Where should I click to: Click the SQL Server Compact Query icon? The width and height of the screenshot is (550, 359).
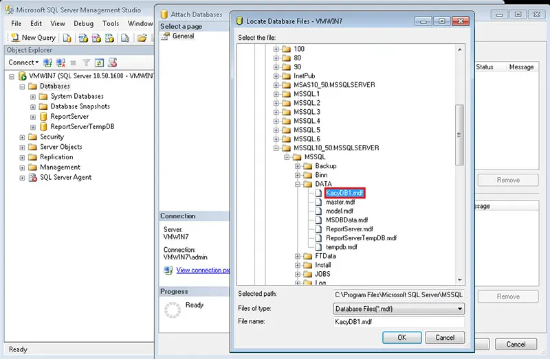pos(125,38)
